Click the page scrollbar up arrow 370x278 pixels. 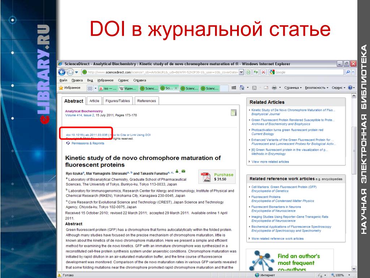pyautogui.click(x=354, y=96)
